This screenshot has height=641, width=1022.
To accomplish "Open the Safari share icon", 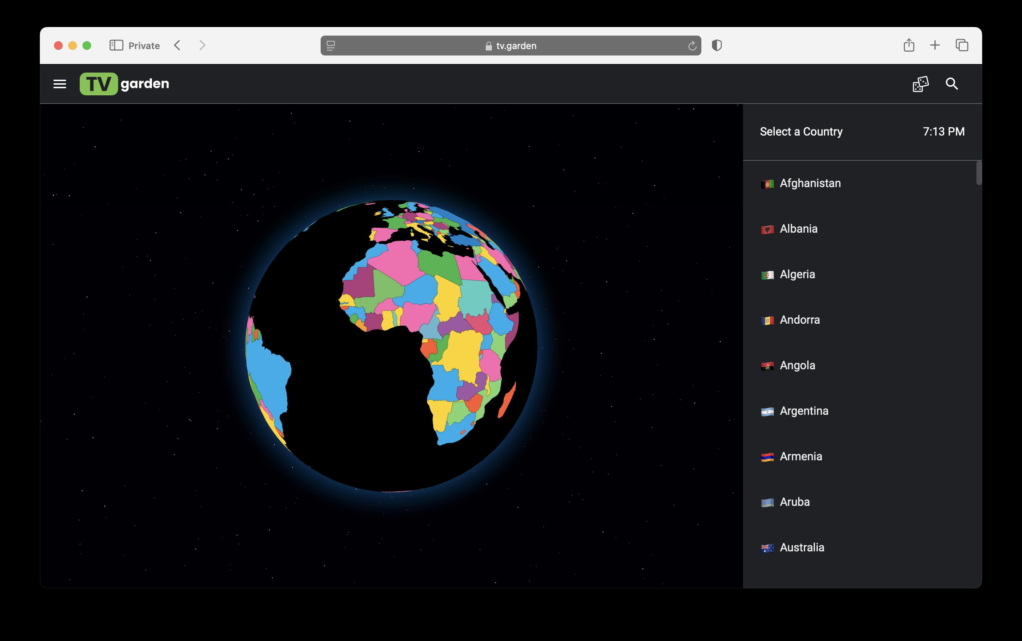I will [908, 46].
